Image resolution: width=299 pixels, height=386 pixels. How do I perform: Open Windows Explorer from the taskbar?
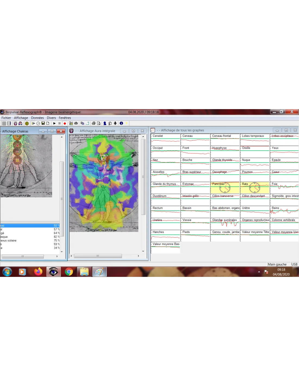click(84, 272)
